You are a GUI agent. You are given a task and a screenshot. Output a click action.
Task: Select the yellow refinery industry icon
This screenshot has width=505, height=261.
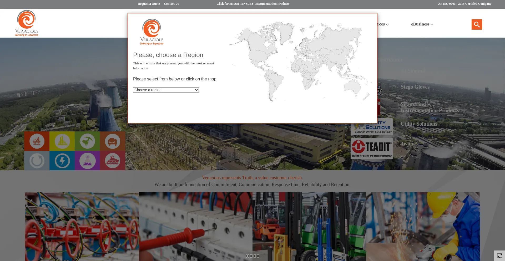[62, 141]
